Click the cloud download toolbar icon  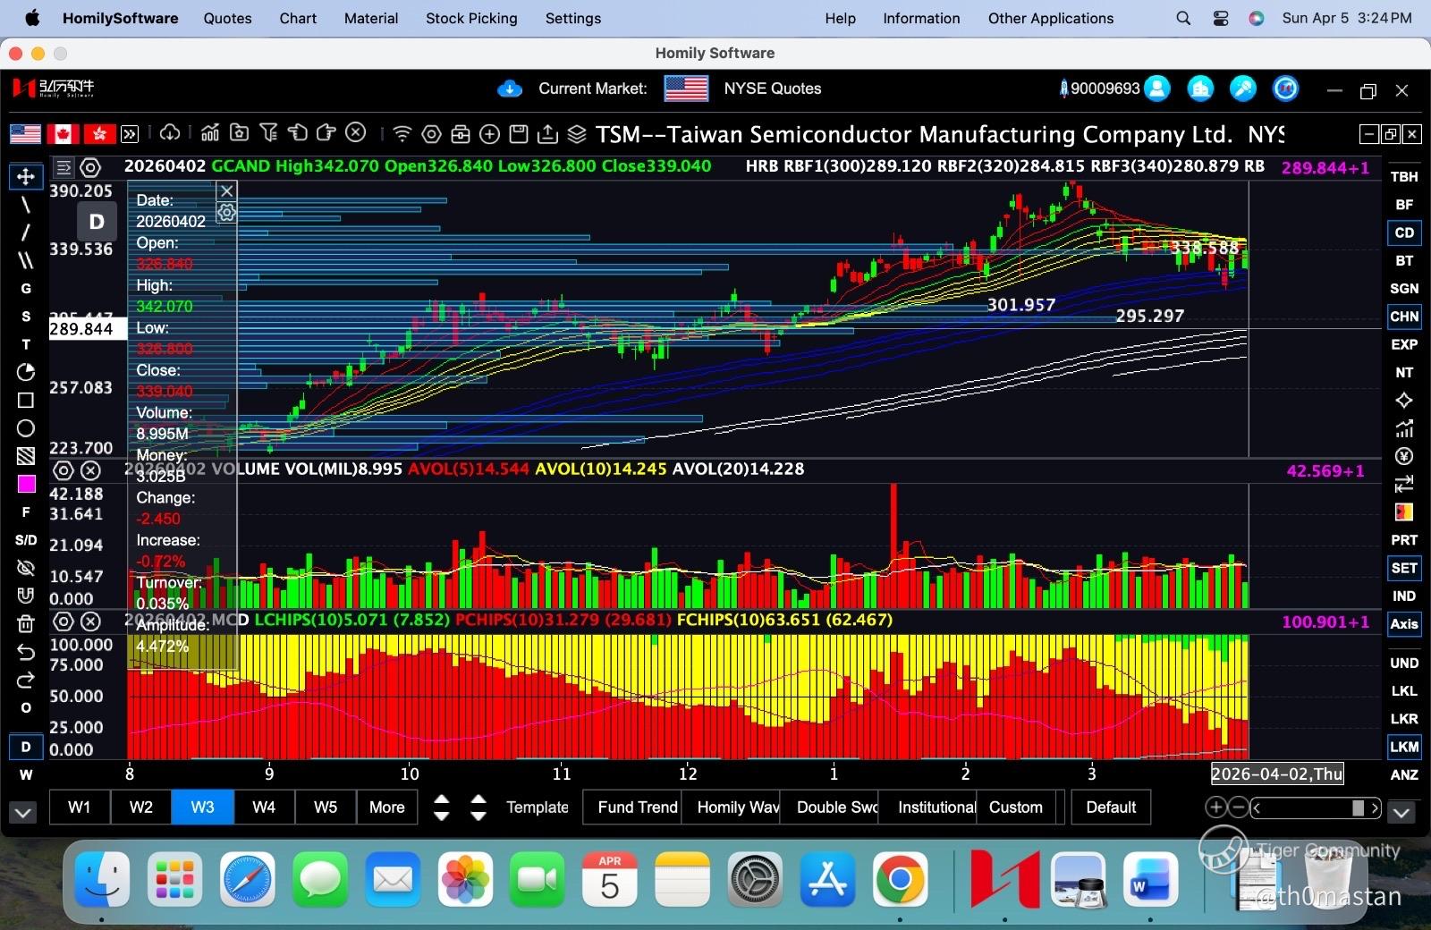click(170, 133)
